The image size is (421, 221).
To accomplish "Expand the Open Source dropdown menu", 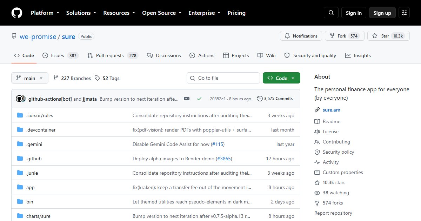I will pyautogui.click(x=162, y=13).
